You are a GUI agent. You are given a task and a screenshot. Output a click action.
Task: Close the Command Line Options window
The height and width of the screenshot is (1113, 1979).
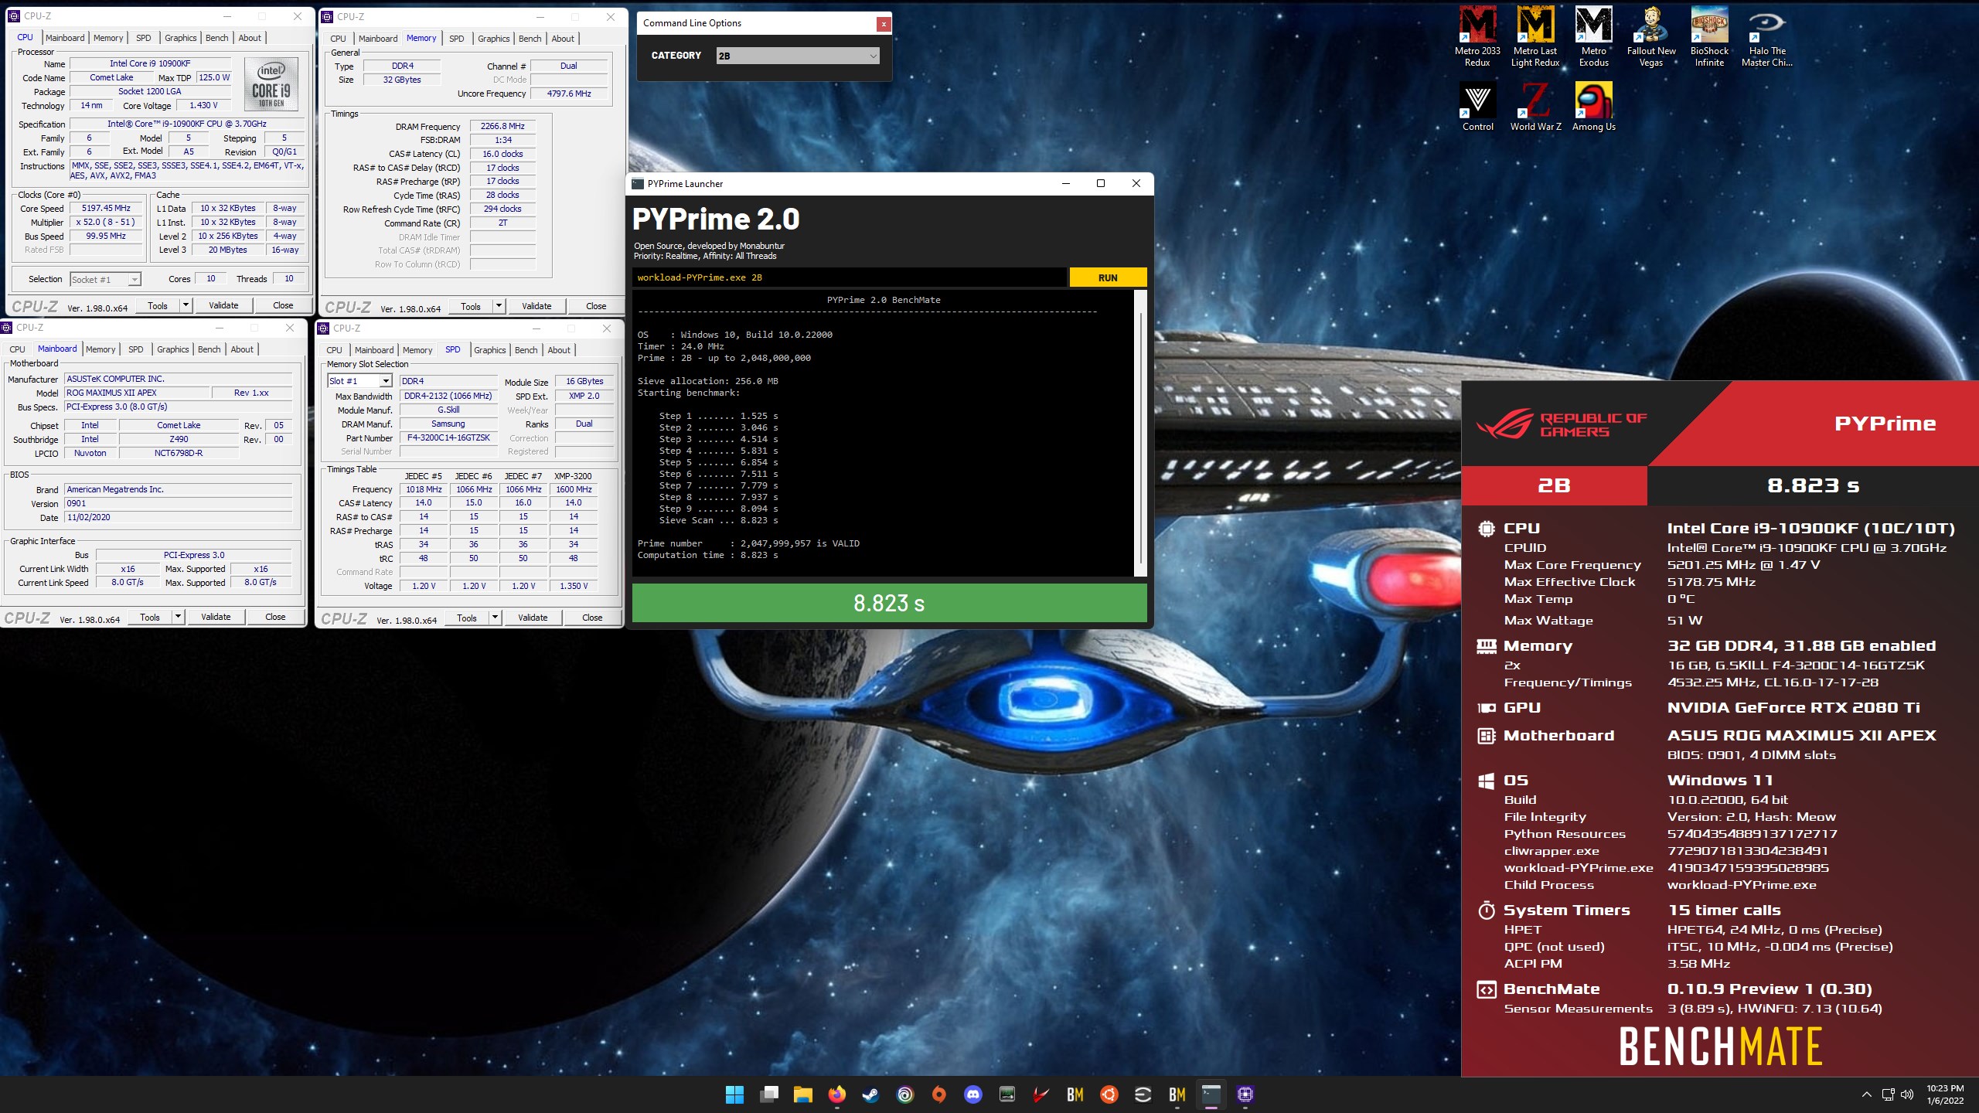pyautogui.click(x=883, y=24)
